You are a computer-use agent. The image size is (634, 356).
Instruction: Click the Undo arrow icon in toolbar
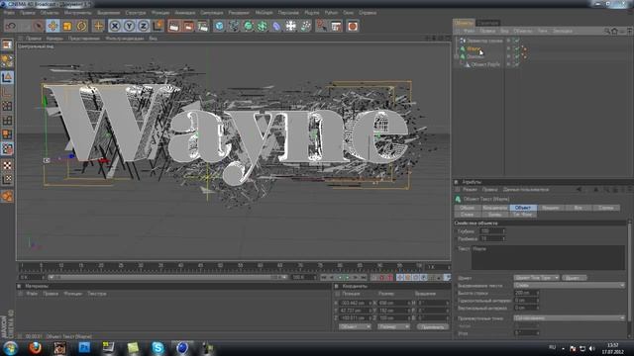pos(11,26)
